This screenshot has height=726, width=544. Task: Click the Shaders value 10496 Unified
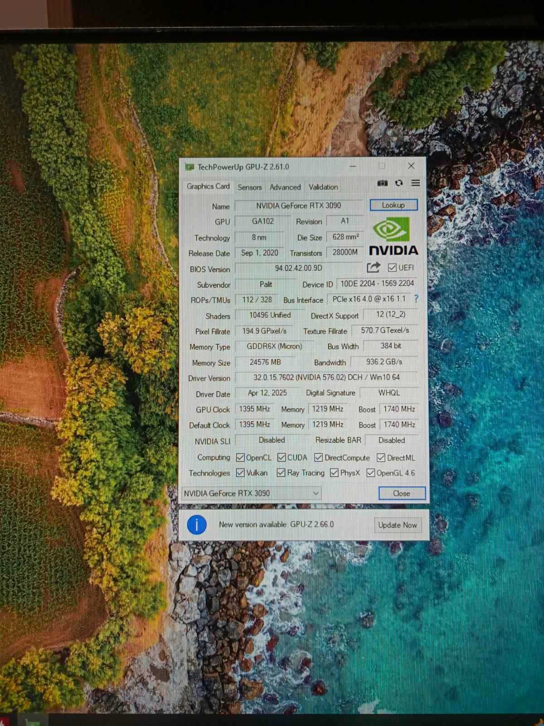point(270,315)
